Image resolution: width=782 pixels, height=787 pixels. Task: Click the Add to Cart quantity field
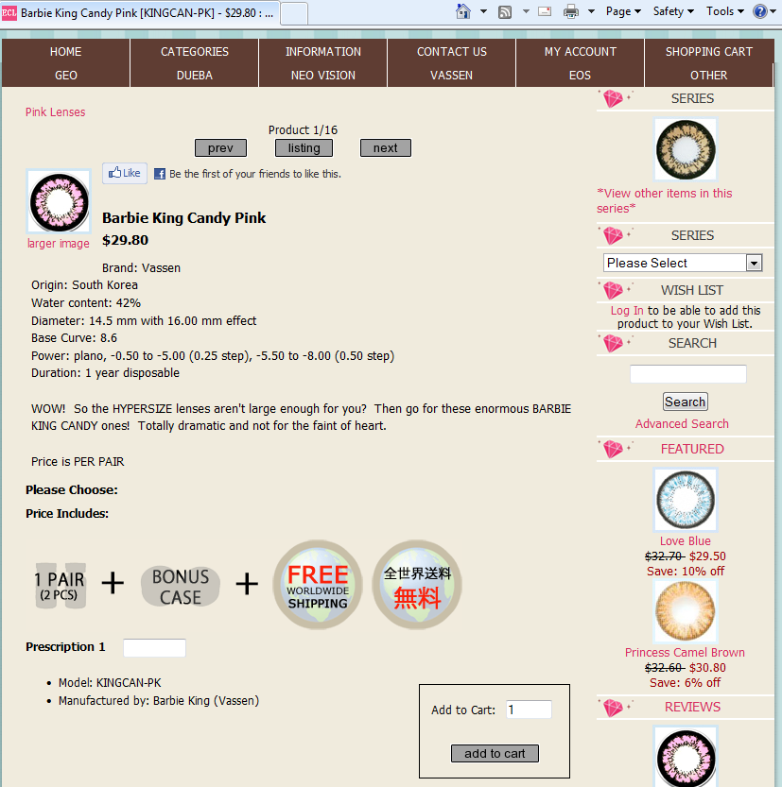coord(529,710)
